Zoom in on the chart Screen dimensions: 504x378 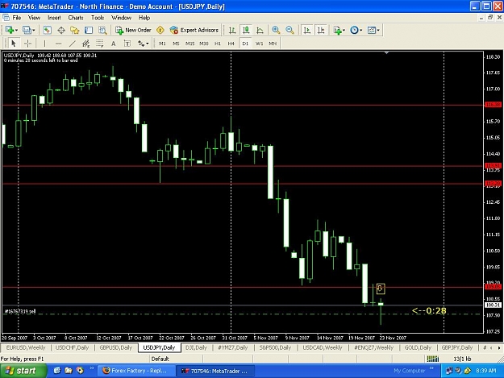click(276, 30)
